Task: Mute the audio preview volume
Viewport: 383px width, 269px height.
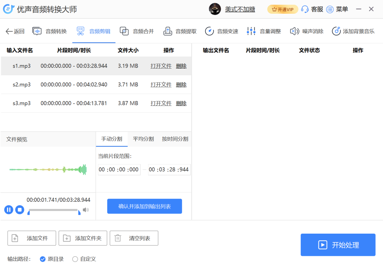Action: 86,210
